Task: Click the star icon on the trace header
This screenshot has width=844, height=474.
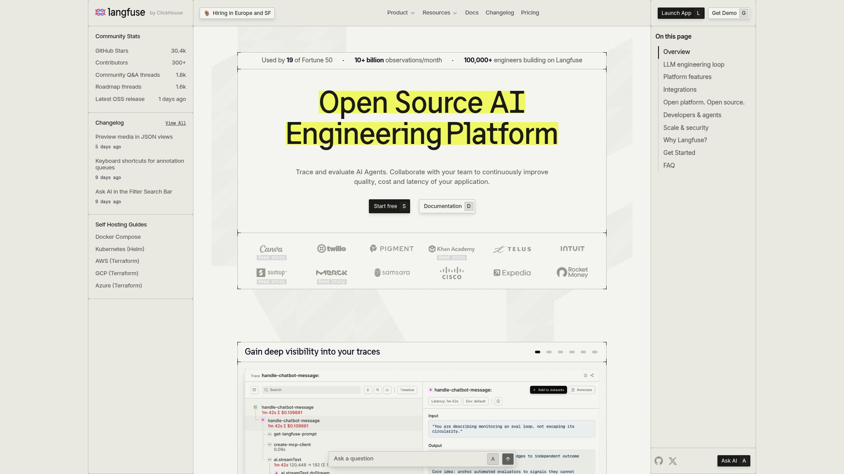Action: tap(585, 375)
